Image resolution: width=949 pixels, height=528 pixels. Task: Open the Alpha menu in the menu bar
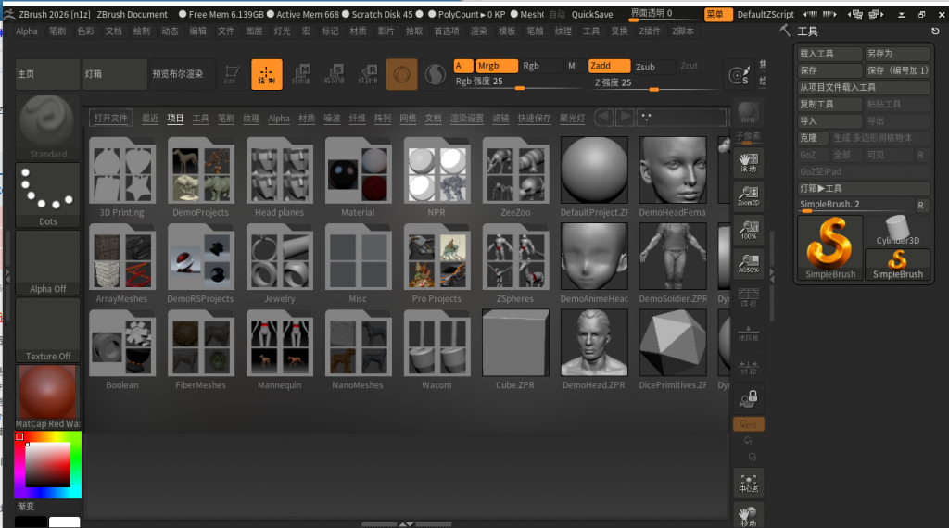tap(27, 31)
